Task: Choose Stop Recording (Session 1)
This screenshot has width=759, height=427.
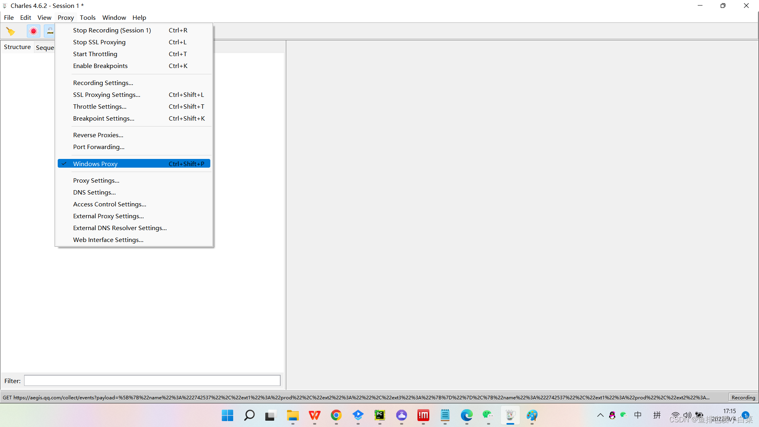Action: [112, 30]
